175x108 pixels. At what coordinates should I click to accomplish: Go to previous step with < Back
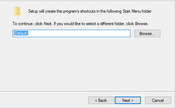(101, 100)
